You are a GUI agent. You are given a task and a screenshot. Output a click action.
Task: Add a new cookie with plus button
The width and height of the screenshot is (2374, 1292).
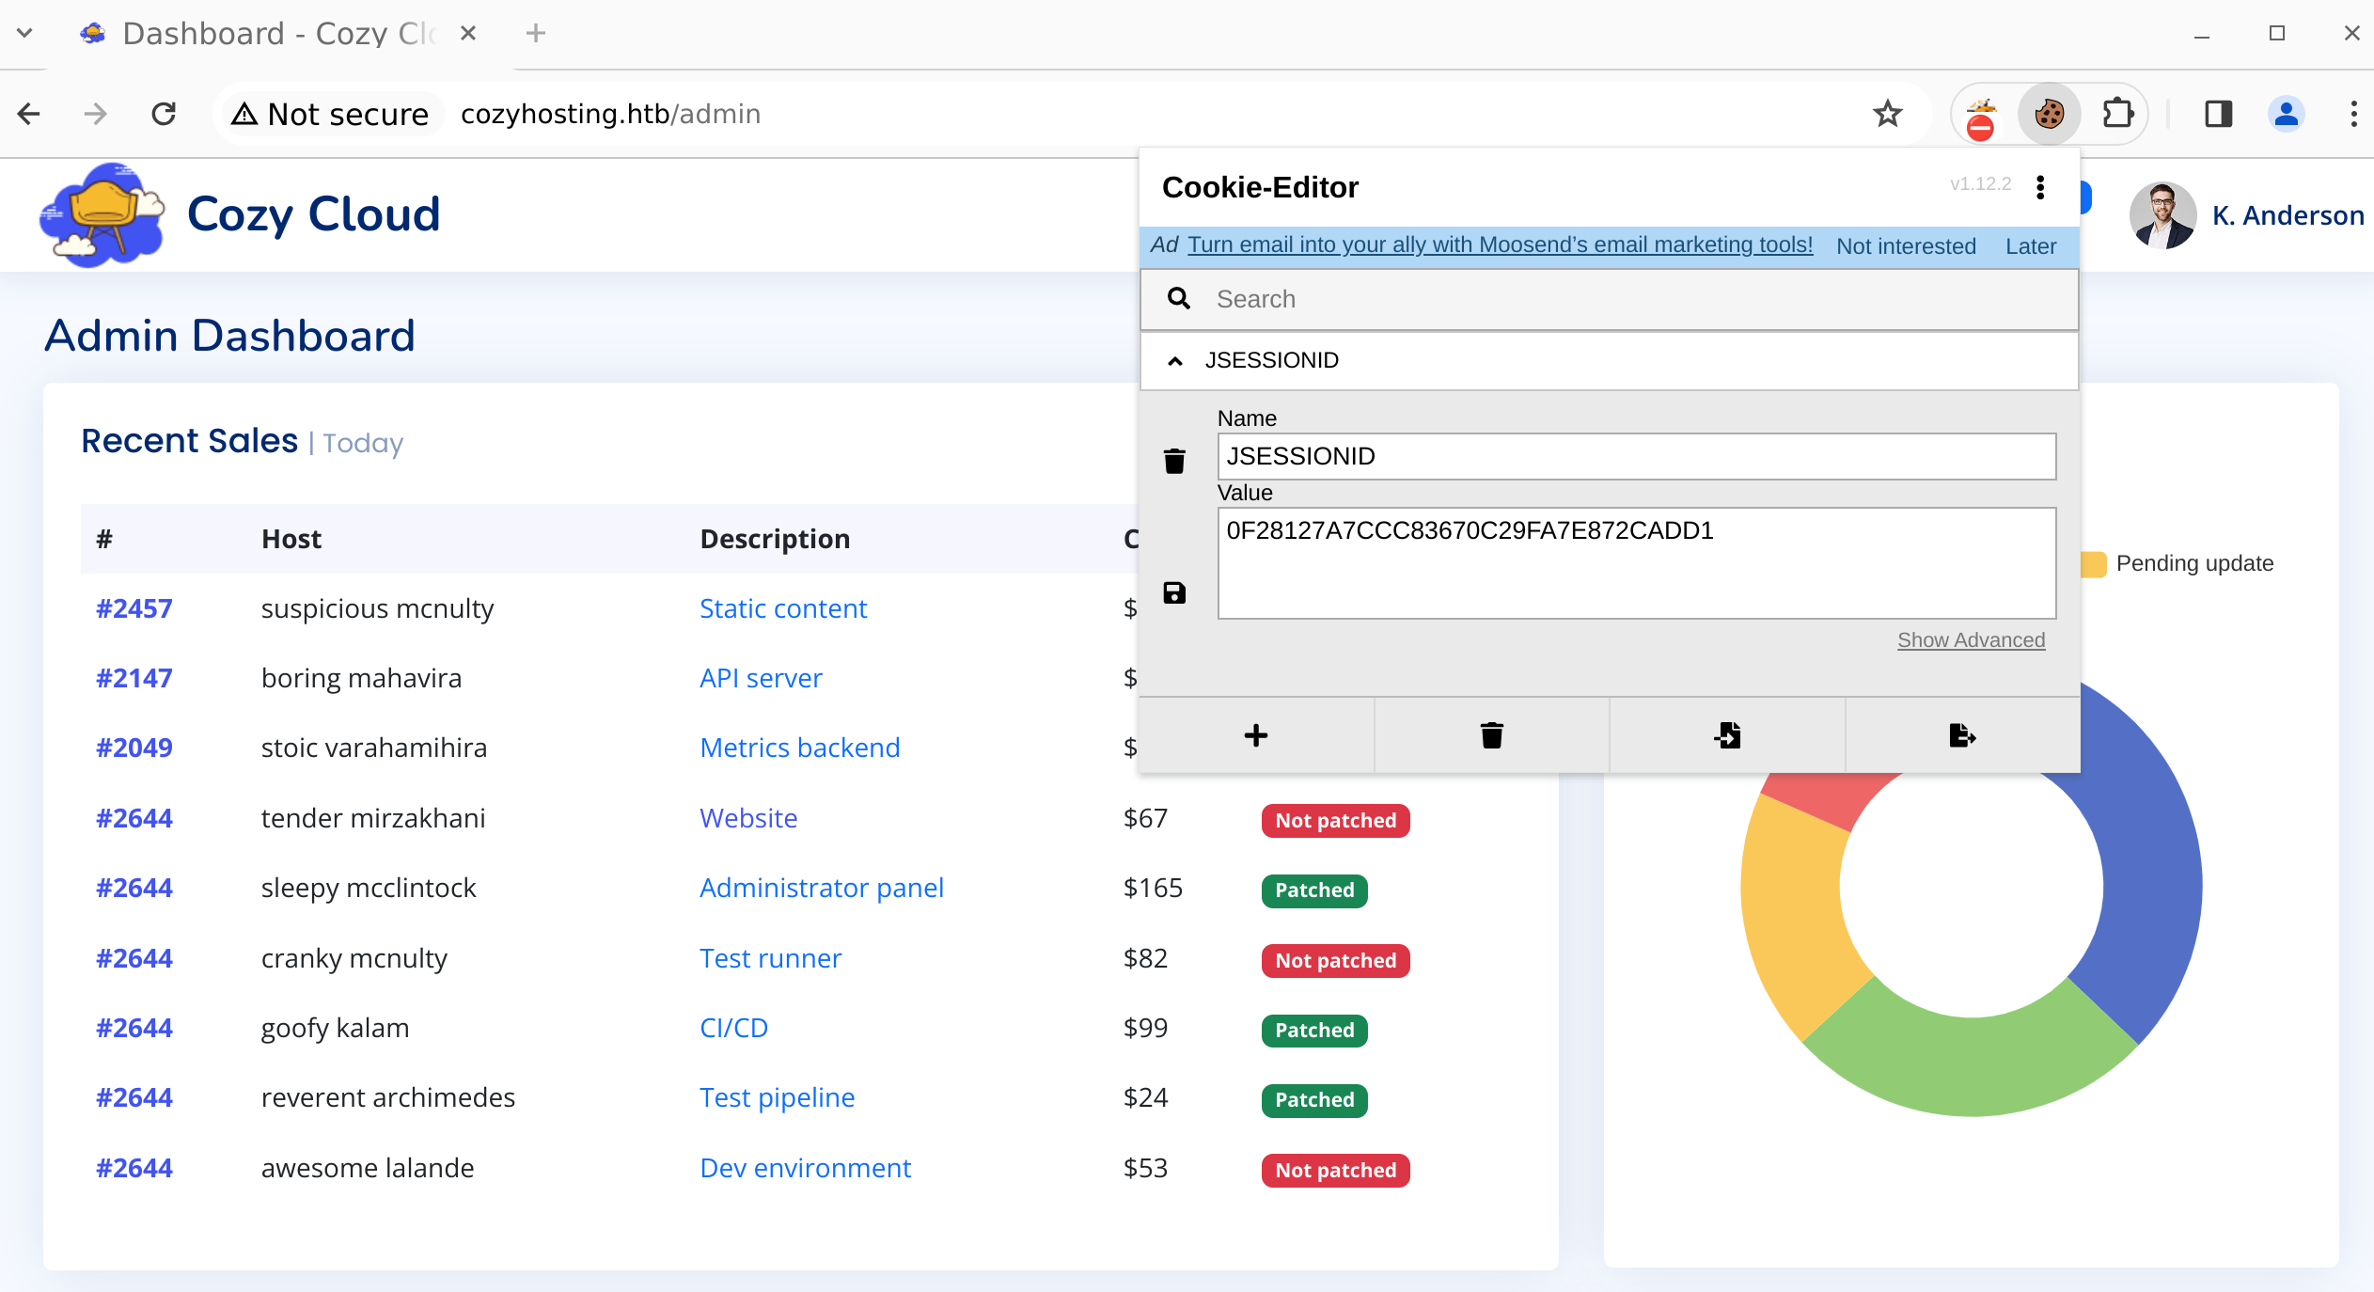[1256, 735]
